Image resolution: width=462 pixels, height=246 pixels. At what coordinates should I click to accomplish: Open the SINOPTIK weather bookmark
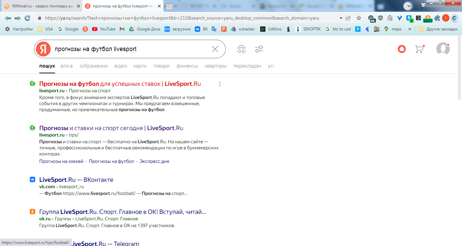click(x=308, y=29)
